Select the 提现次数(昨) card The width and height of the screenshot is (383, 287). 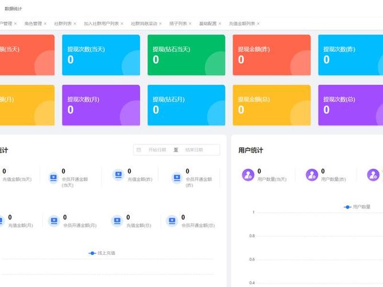coord(350,55)
